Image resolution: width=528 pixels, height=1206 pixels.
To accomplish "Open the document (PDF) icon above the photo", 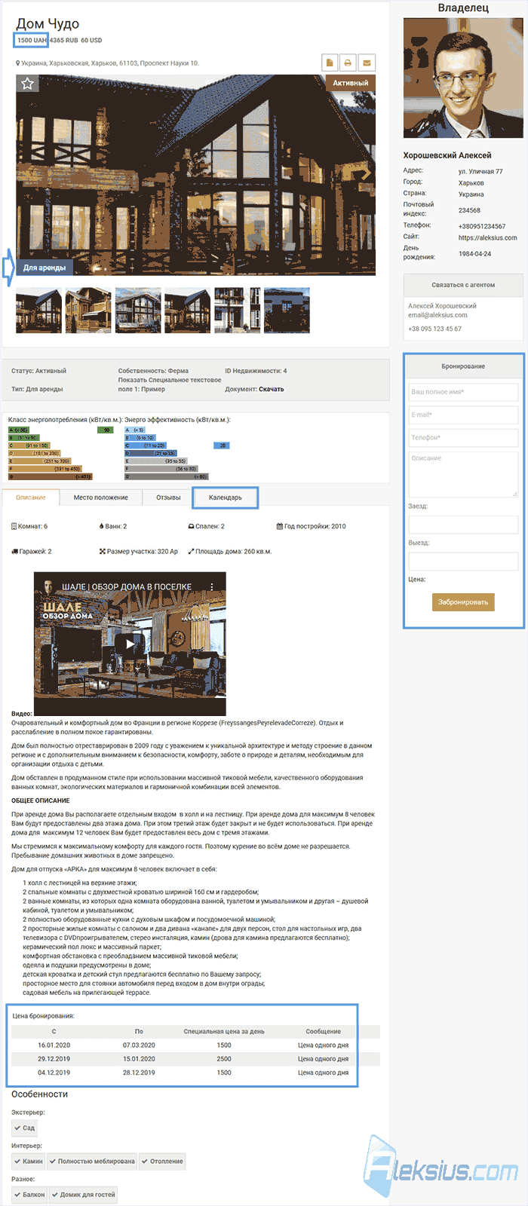I will click(330, 63).
